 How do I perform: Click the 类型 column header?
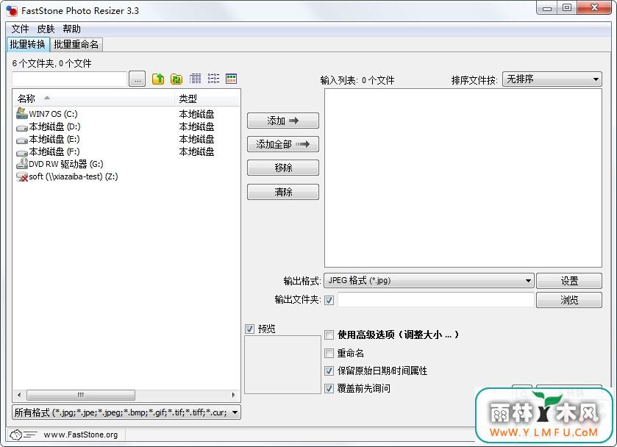(207, 99)
